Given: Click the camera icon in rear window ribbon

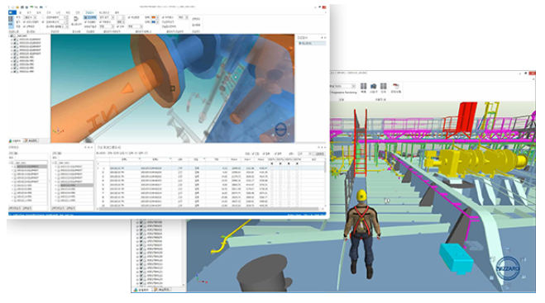Looking at the screenshot, I should pos(374,86).
